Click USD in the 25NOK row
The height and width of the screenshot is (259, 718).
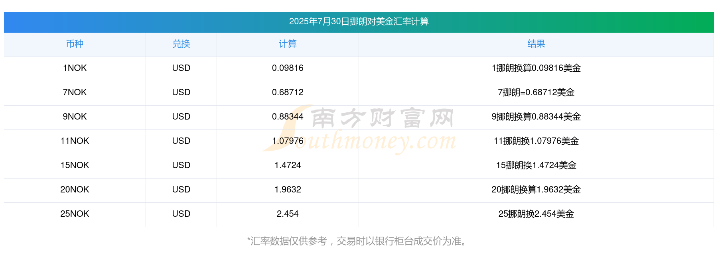tap(181, 214)
